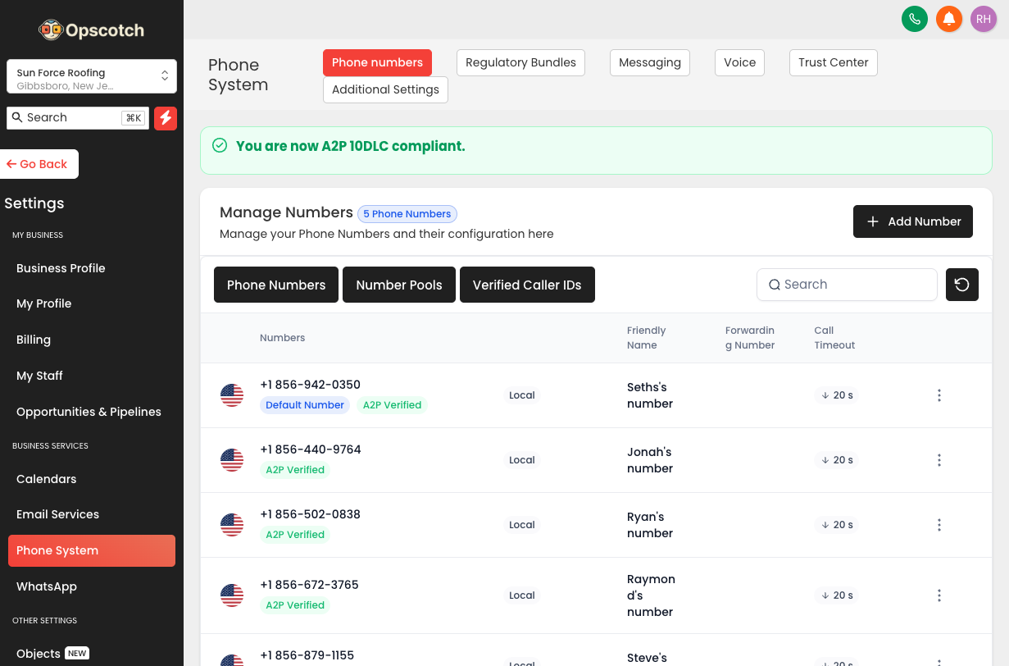Screen dimensions: 1009x666
Task: Select the Number Pools tab
Action: [398, 285]
